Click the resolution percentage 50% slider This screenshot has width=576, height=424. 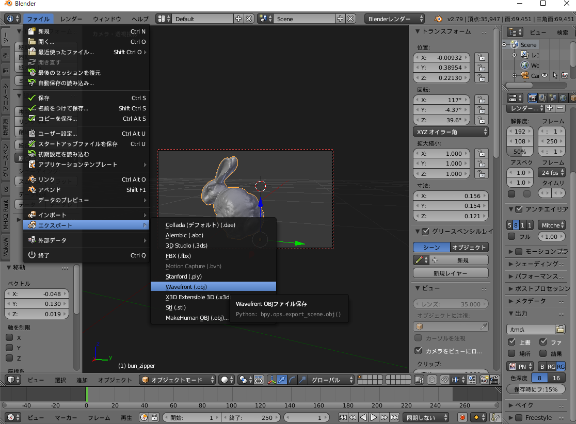click(520, 152)
